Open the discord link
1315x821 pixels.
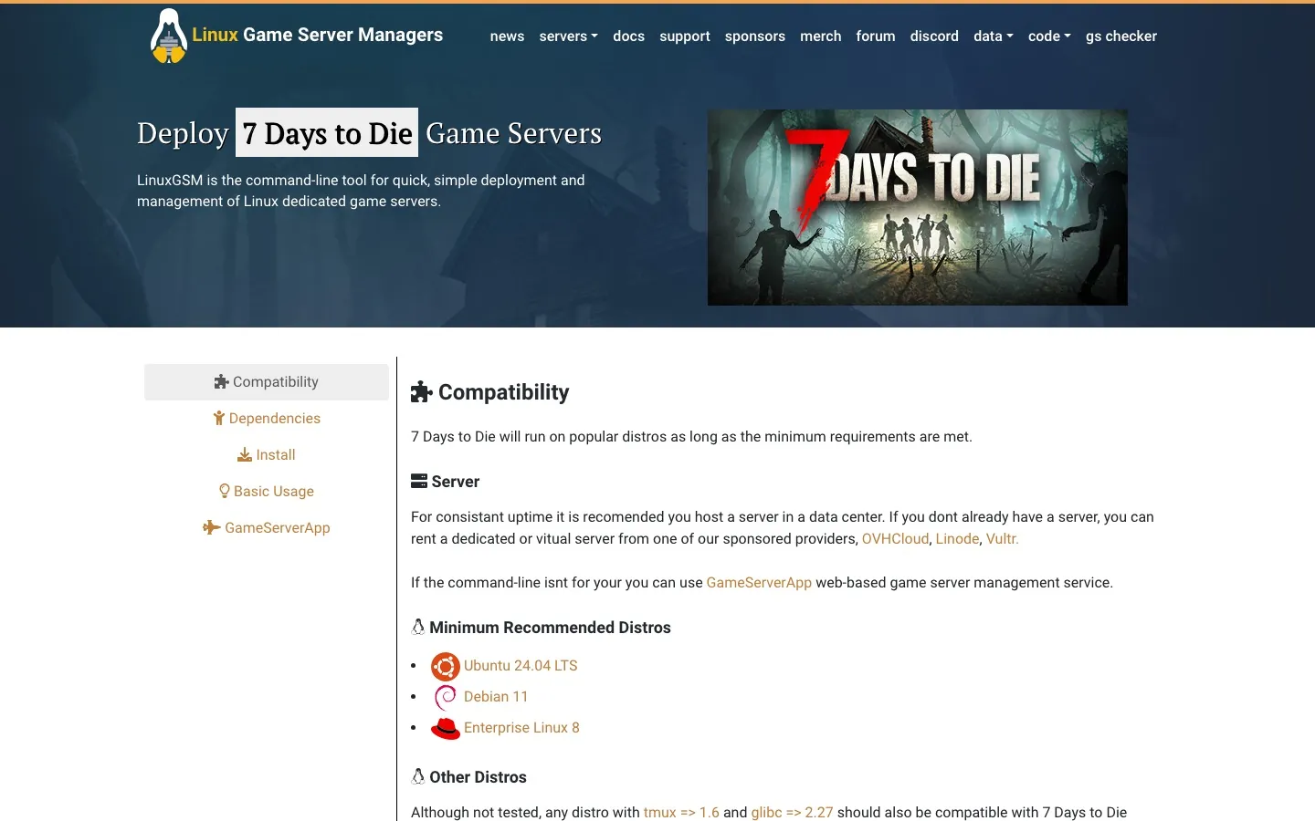coord(934,36)
